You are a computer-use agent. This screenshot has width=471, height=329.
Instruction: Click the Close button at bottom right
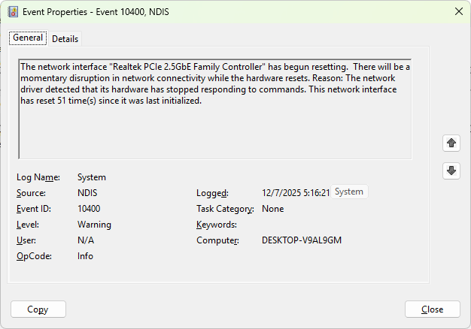tap(432, 309)
